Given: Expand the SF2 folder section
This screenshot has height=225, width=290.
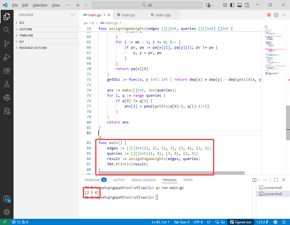Looking at the screenshot, I should (x=46, y=23).
